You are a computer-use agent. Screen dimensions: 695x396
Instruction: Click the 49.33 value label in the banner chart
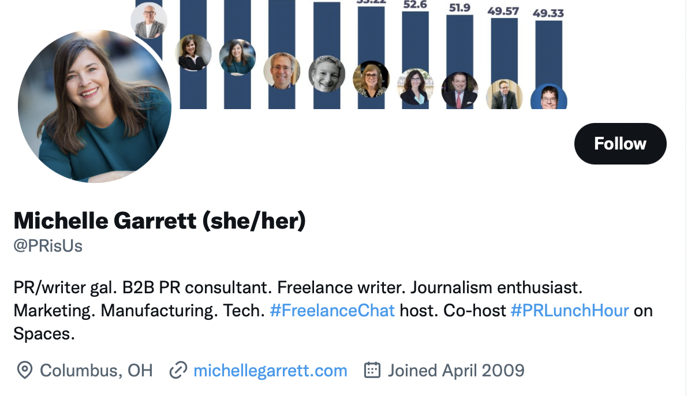[548, 13]
